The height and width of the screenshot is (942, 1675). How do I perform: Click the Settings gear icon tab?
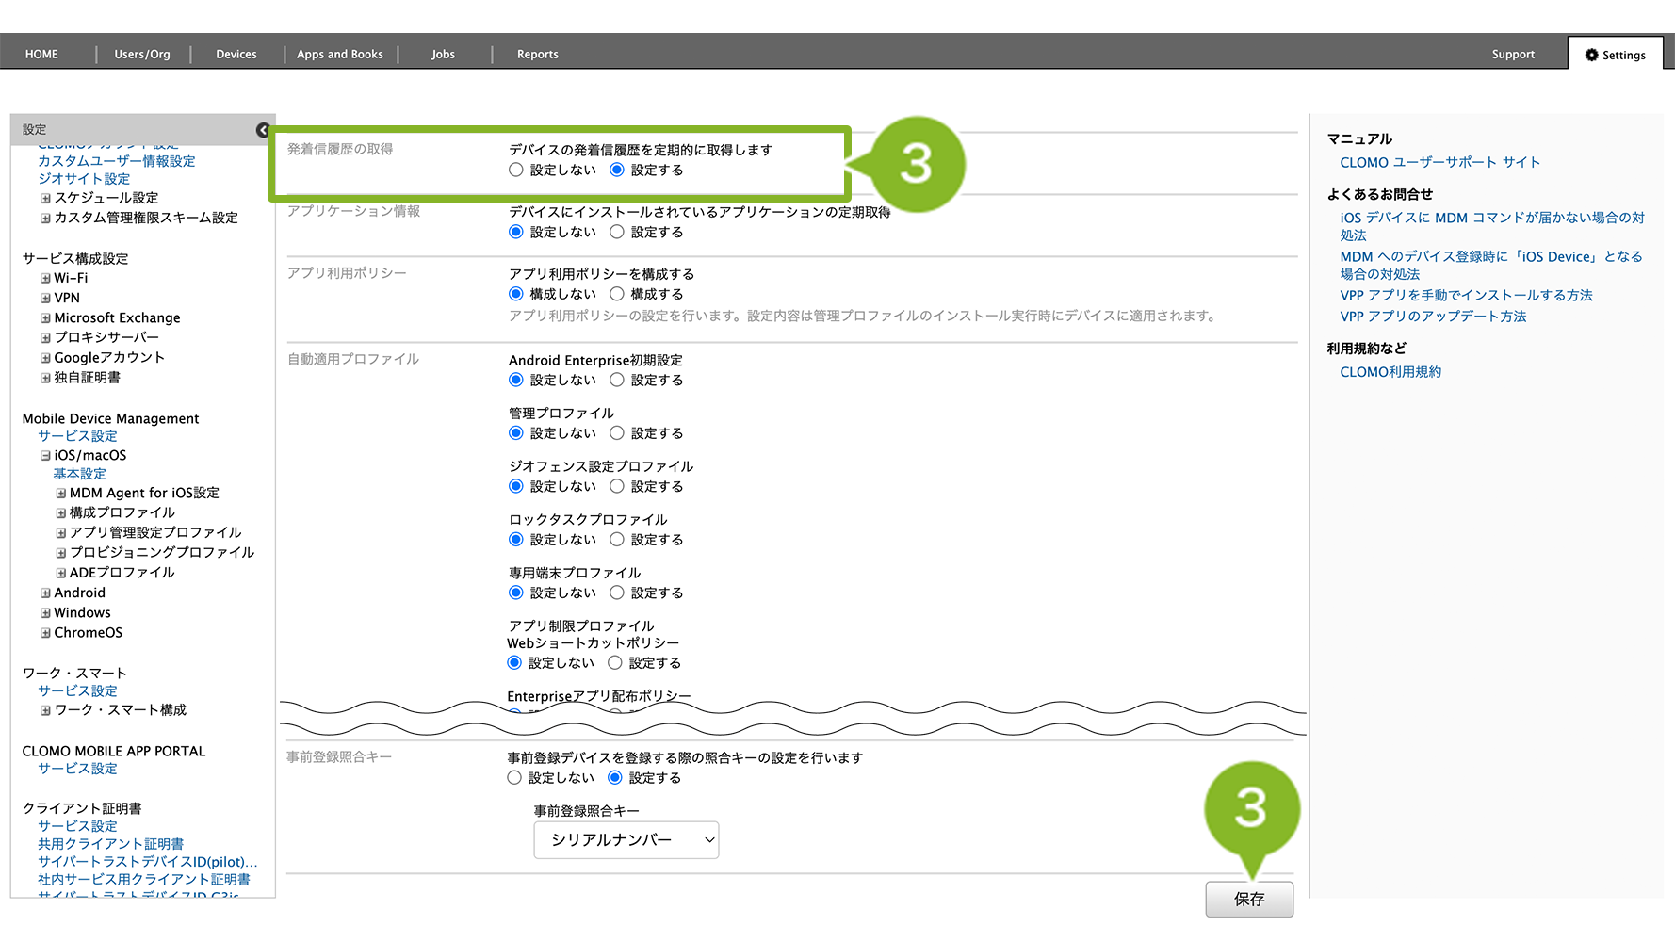coord(1615,55)
